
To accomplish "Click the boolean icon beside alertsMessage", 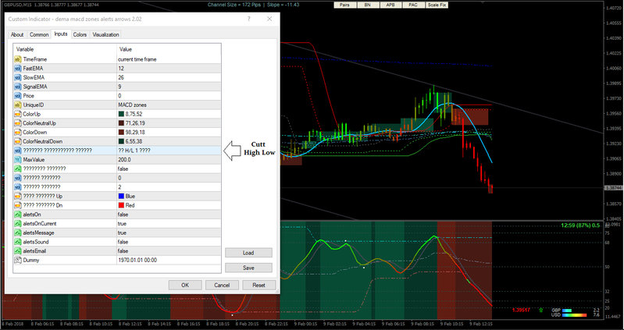I will coord(17,233).
